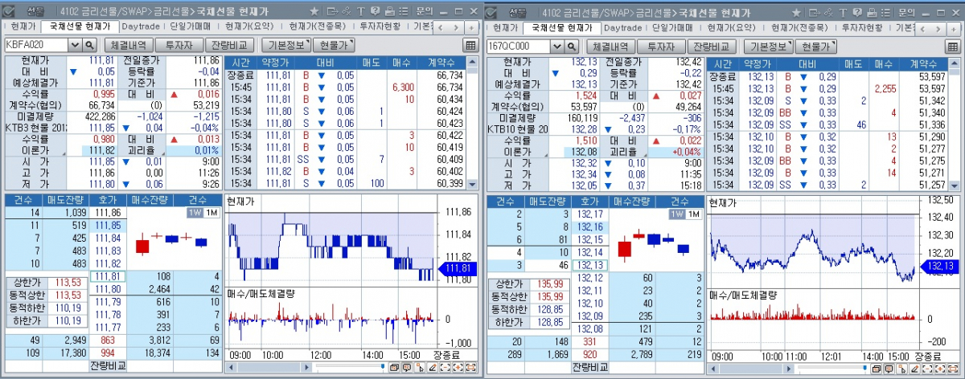Click the link chain icon in the right window

pos(828,12)
